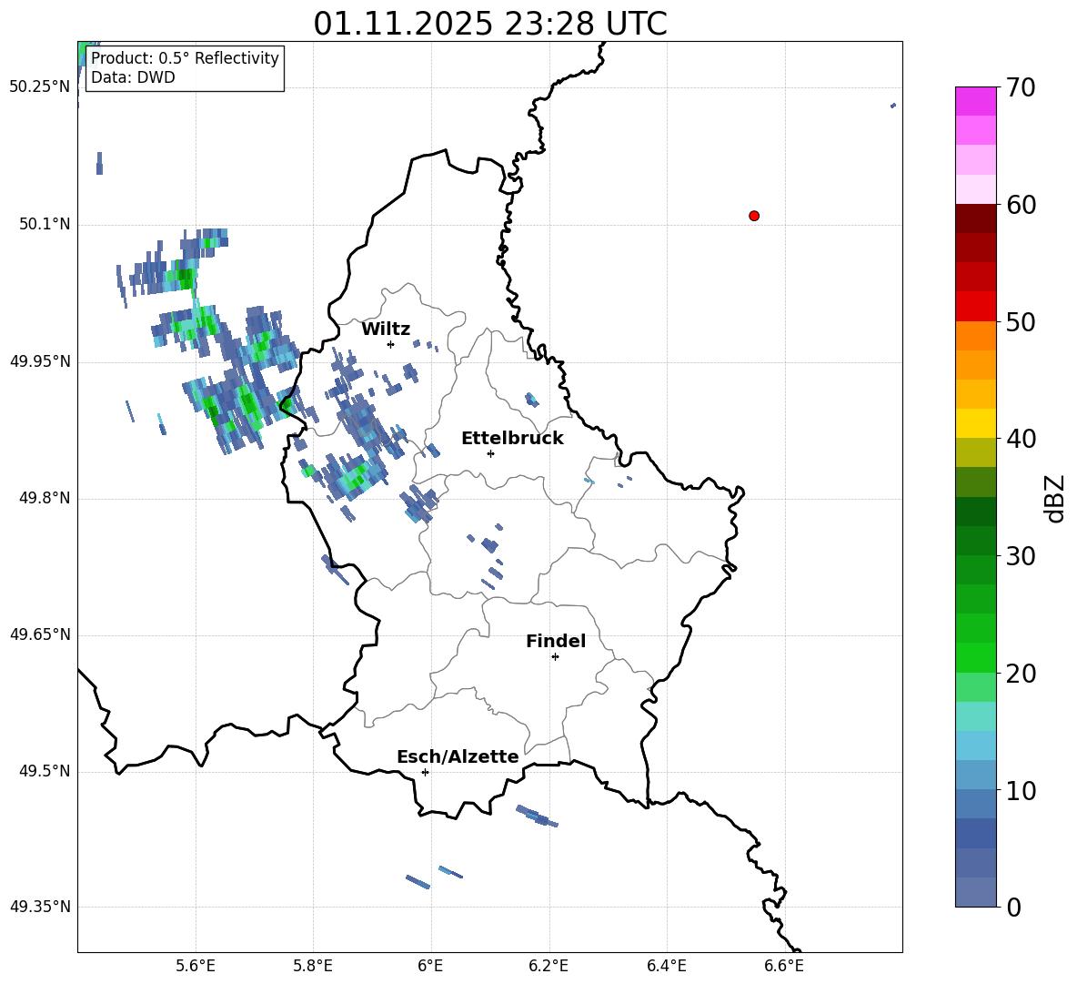Click the 49.65°N latitude label
Viewport: 1077px width, 984px height.
pos(40,634)
